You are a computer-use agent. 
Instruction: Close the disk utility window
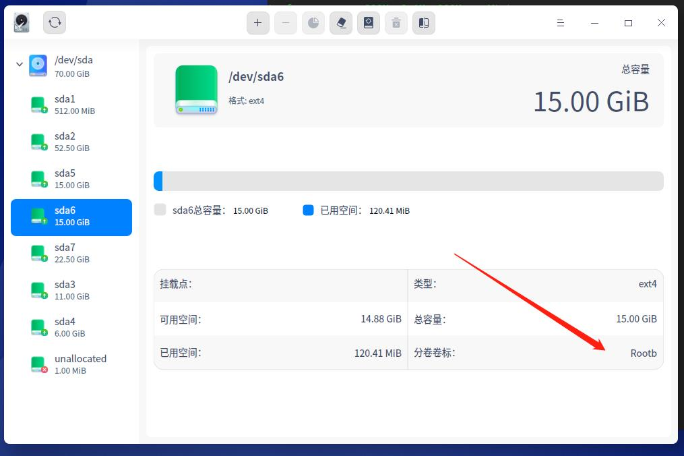pos(661,23)
